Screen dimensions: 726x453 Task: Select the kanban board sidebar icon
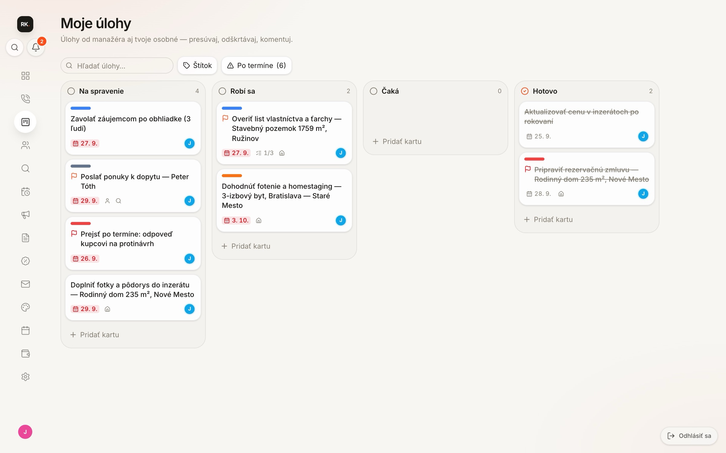click(25, 122)
